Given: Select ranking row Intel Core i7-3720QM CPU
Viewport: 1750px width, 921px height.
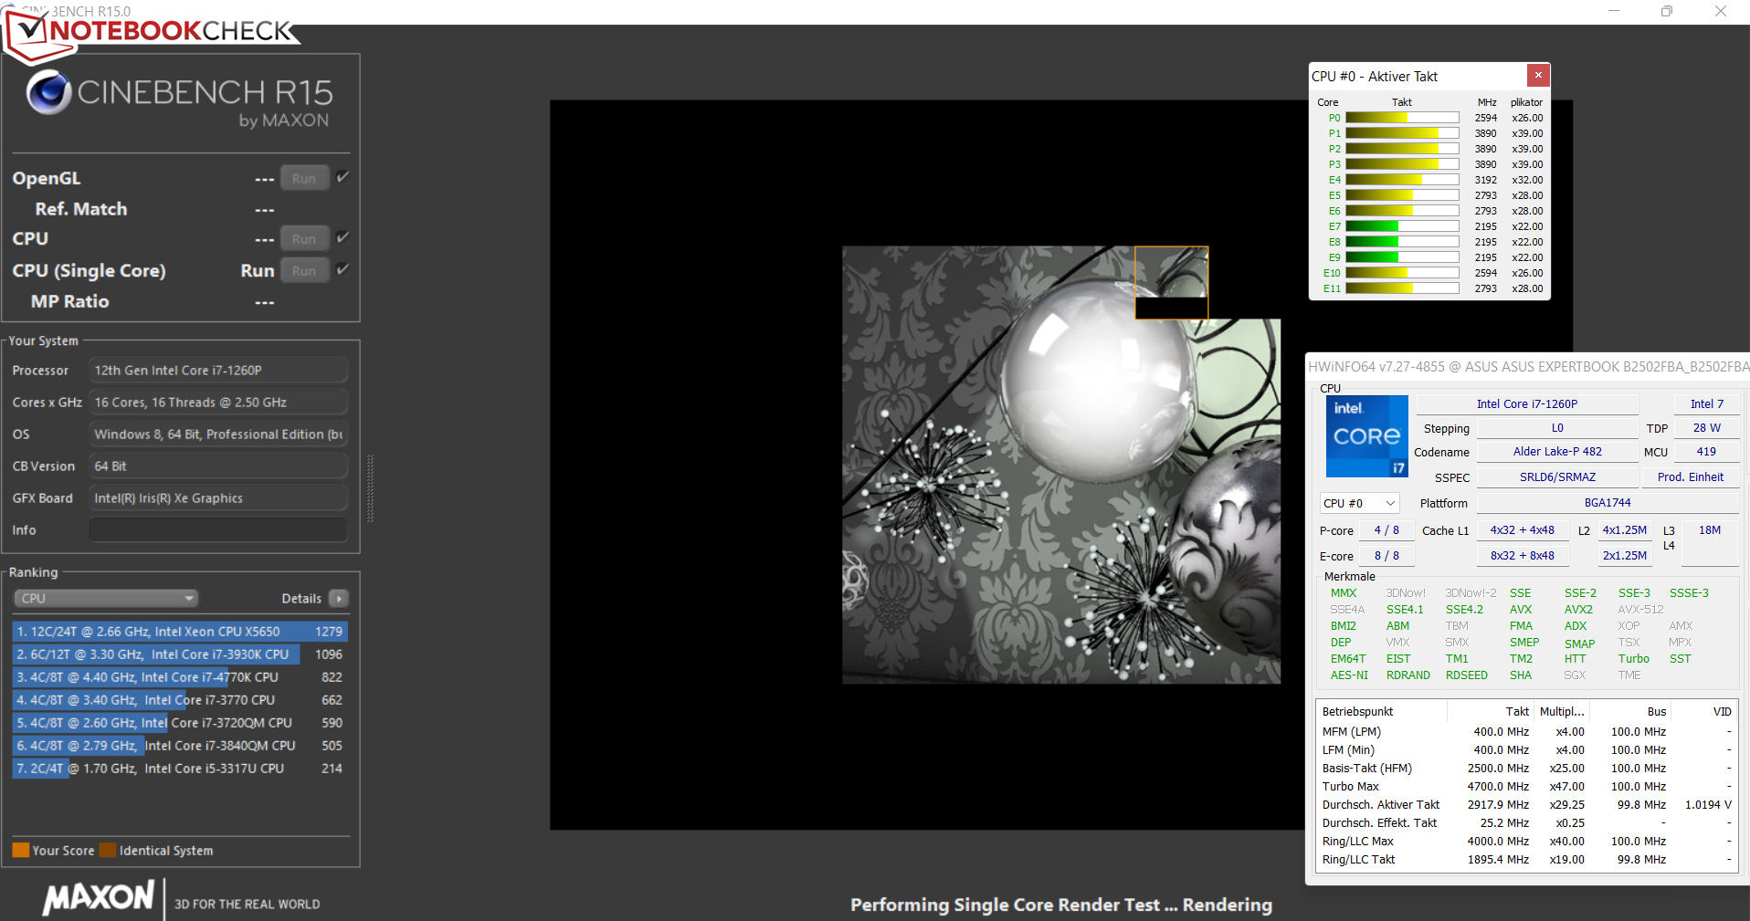Looking at the screenshot, I should [x=180, y=723].
